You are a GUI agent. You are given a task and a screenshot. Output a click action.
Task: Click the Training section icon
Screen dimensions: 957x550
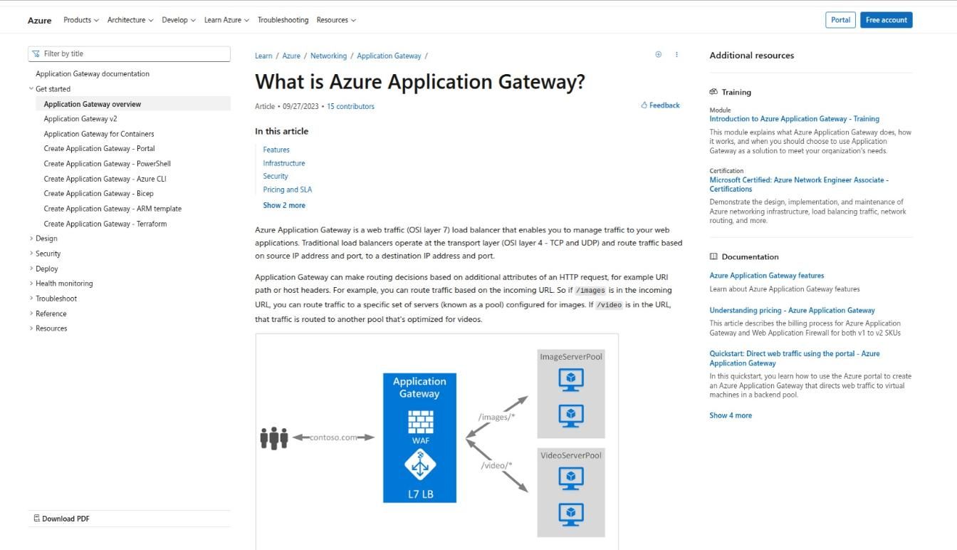pos(713,92)
